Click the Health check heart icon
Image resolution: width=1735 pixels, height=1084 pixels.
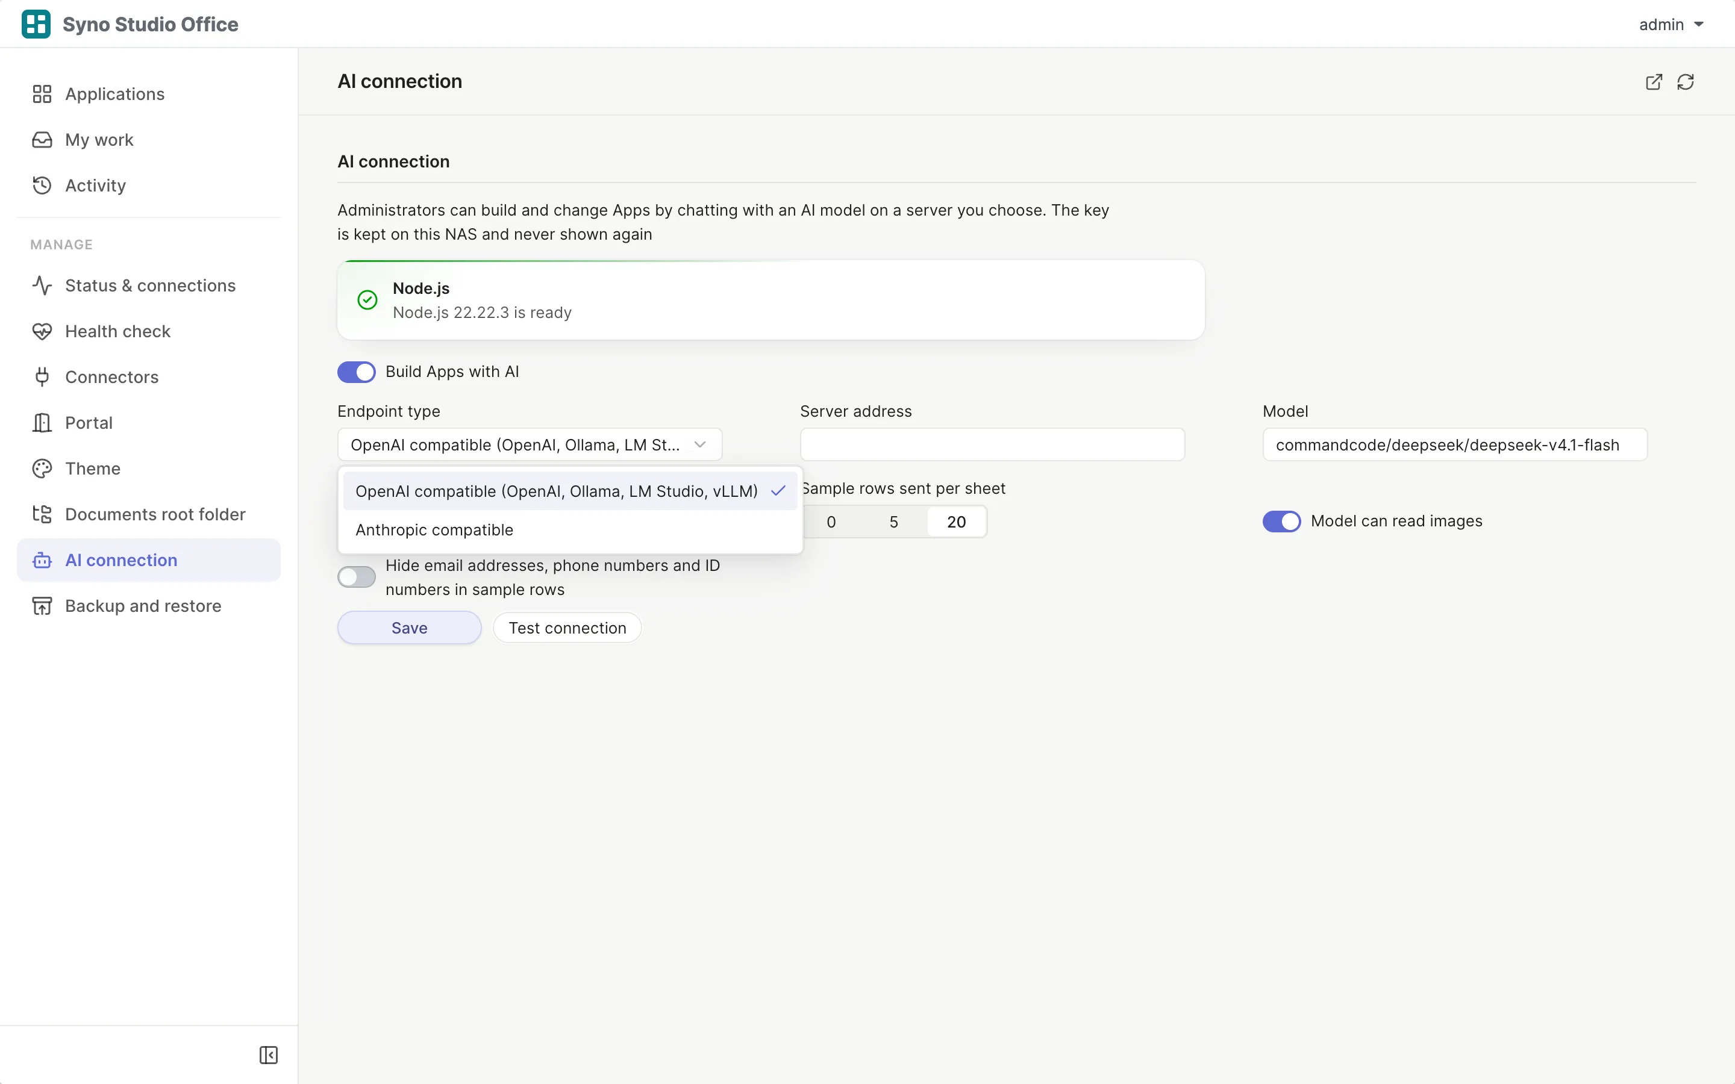click(x=42, y=331)
